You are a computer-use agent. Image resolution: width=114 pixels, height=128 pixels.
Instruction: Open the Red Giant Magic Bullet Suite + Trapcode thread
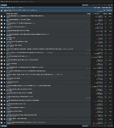[x=23, y=60]
